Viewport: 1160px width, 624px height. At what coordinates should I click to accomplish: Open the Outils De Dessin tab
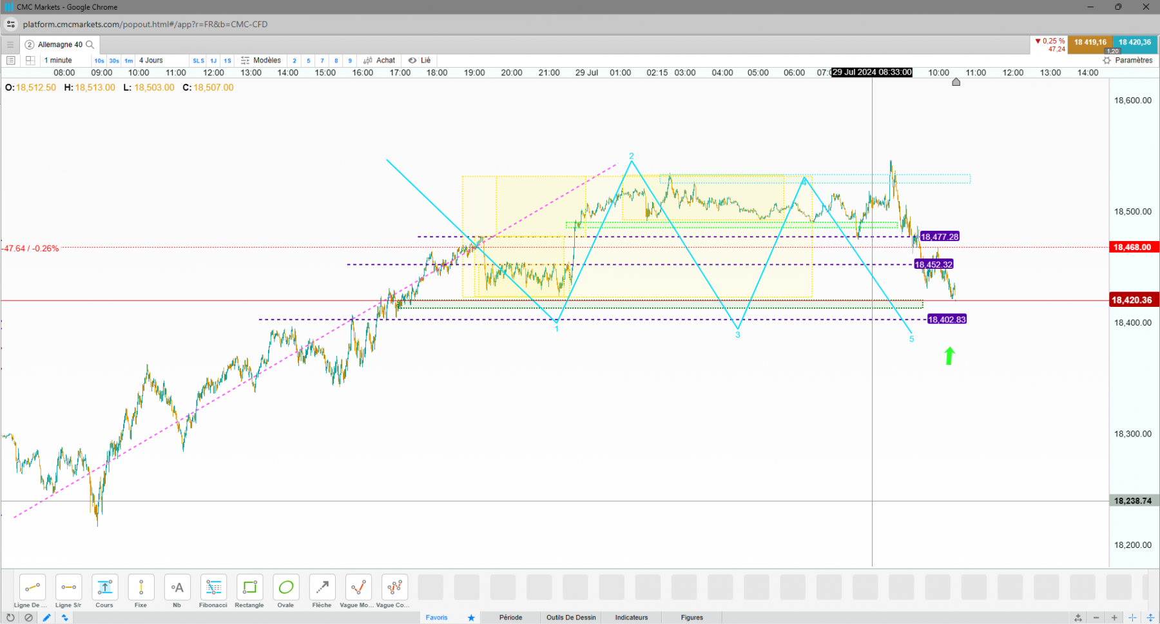coord(571,618)
